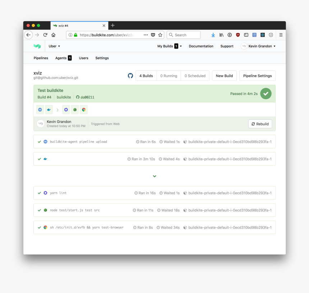Open the GitHub repository icon link

(130, 76)
